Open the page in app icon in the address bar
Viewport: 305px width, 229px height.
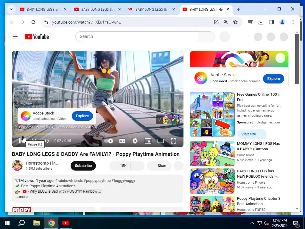[216, 22]
